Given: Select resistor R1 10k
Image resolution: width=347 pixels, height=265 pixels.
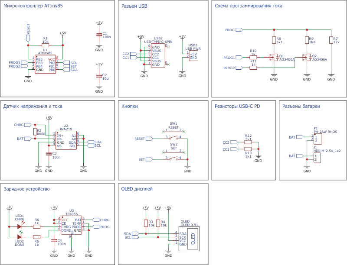Looking at the screenshot, I should (46, 45).
